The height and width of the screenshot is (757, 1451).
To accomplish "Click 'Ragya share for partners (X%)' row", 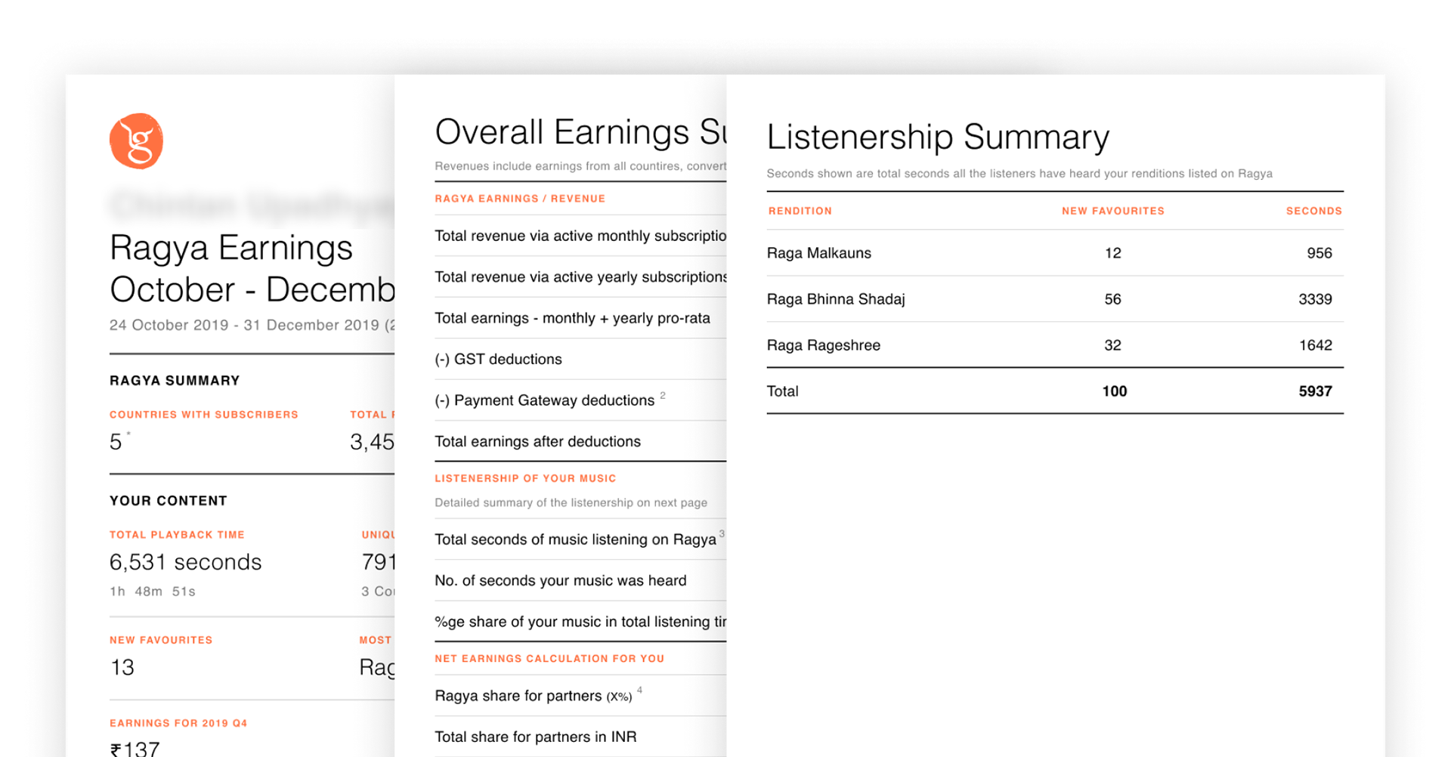I will (x=580, y=696).
